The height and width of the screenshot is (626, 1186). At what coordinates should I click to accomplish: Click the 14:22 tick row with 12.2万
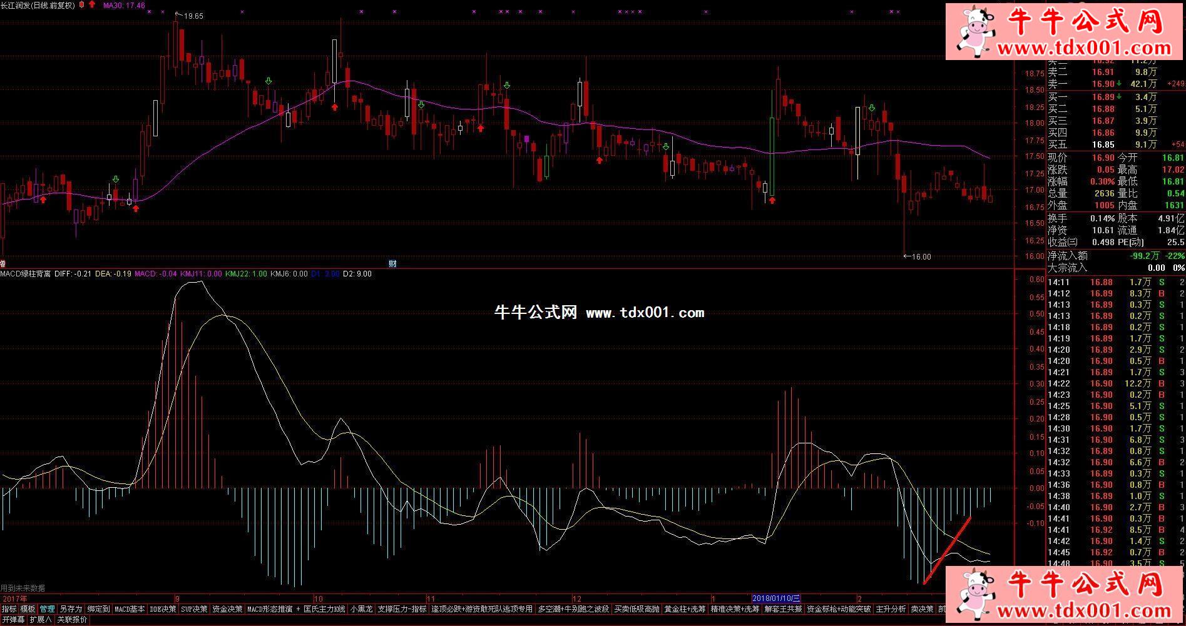[x=1116, y=383]
